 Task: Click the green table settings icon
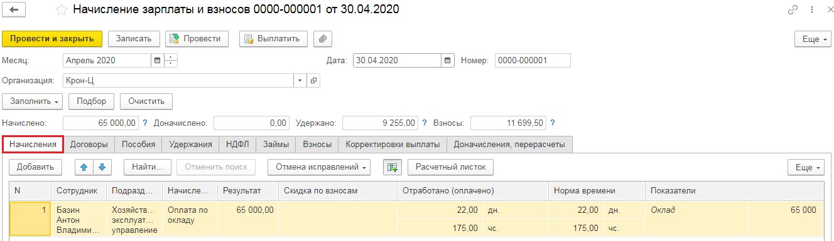(x=393, y=167)
